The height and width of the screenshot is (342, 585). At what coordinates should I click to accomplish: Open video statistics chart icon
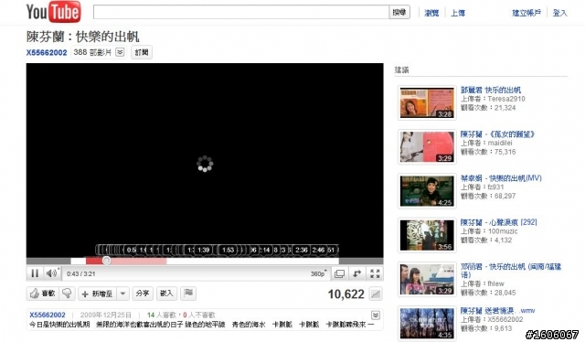click(x=376, y=294)
